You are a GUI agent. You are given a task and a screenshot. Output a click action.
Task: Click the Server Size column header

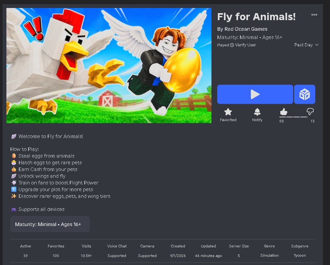tap(239, 246)
